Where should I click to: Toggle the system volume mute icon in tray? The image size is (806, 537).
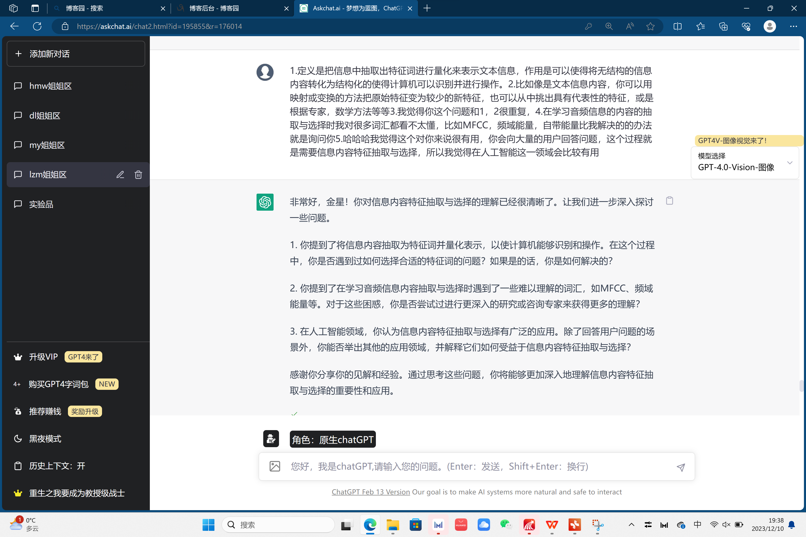tap(726, 525)
